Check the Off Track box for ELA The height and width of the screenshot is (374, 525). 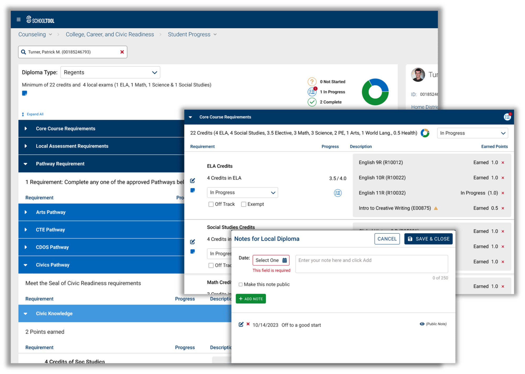pos(211,204)
